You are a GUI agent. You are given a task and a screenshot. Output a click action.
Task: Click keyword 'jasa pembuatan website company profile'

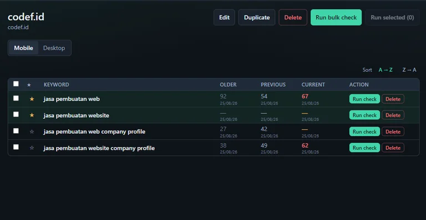point(99,148)
